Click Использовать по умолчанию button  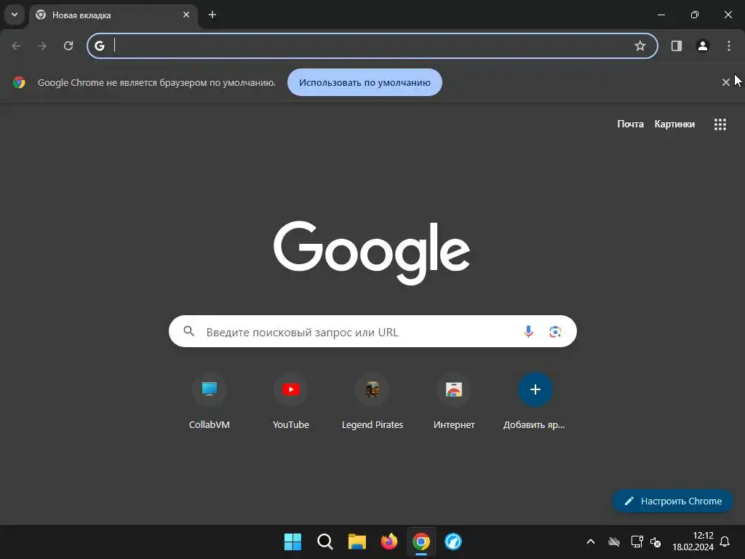pos(364,82)
